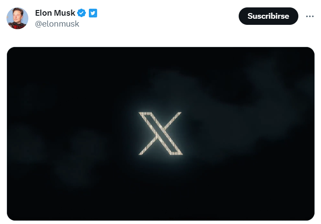Open the three-dots more options menu
The image size is (321, 224).
point(310,16)
